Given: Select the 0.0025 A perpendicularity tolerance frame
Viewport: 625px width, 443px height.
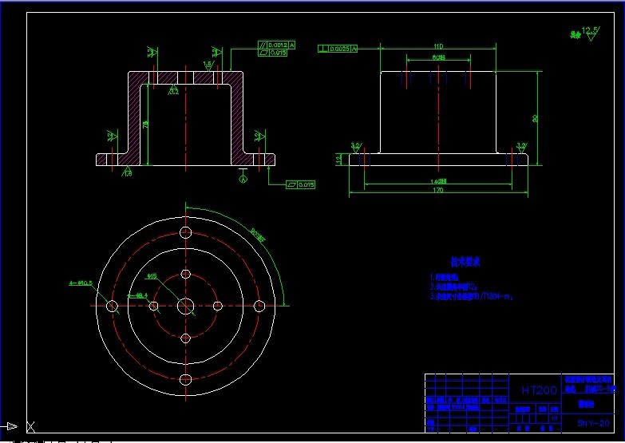Looking at the screenshot, I should point(338,49).
